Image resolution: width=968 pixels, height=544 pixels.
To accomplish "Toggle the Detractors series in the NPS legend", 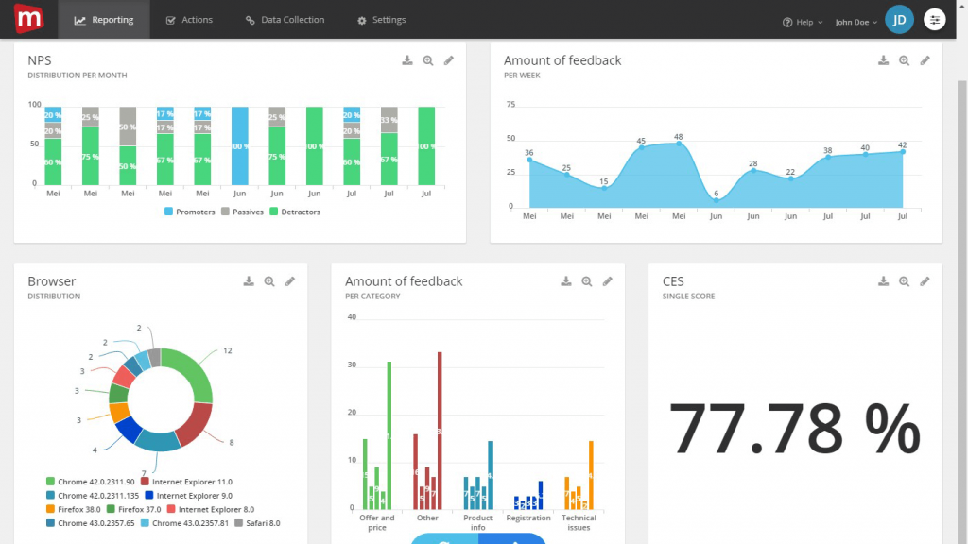I will tap(295, 212).
